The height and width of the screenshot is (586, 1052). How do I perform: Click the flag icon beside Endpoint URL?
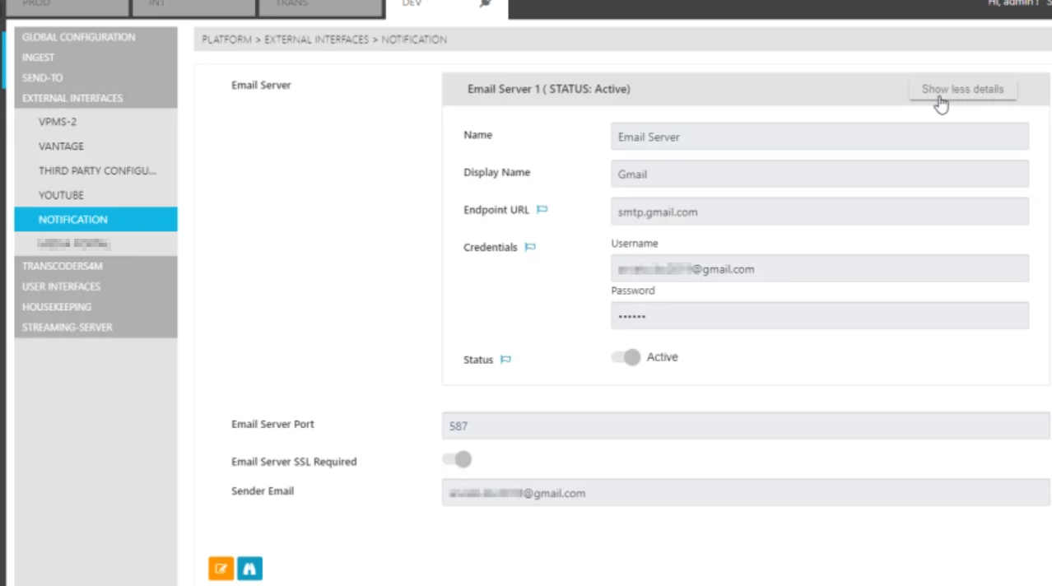(542, 210)
